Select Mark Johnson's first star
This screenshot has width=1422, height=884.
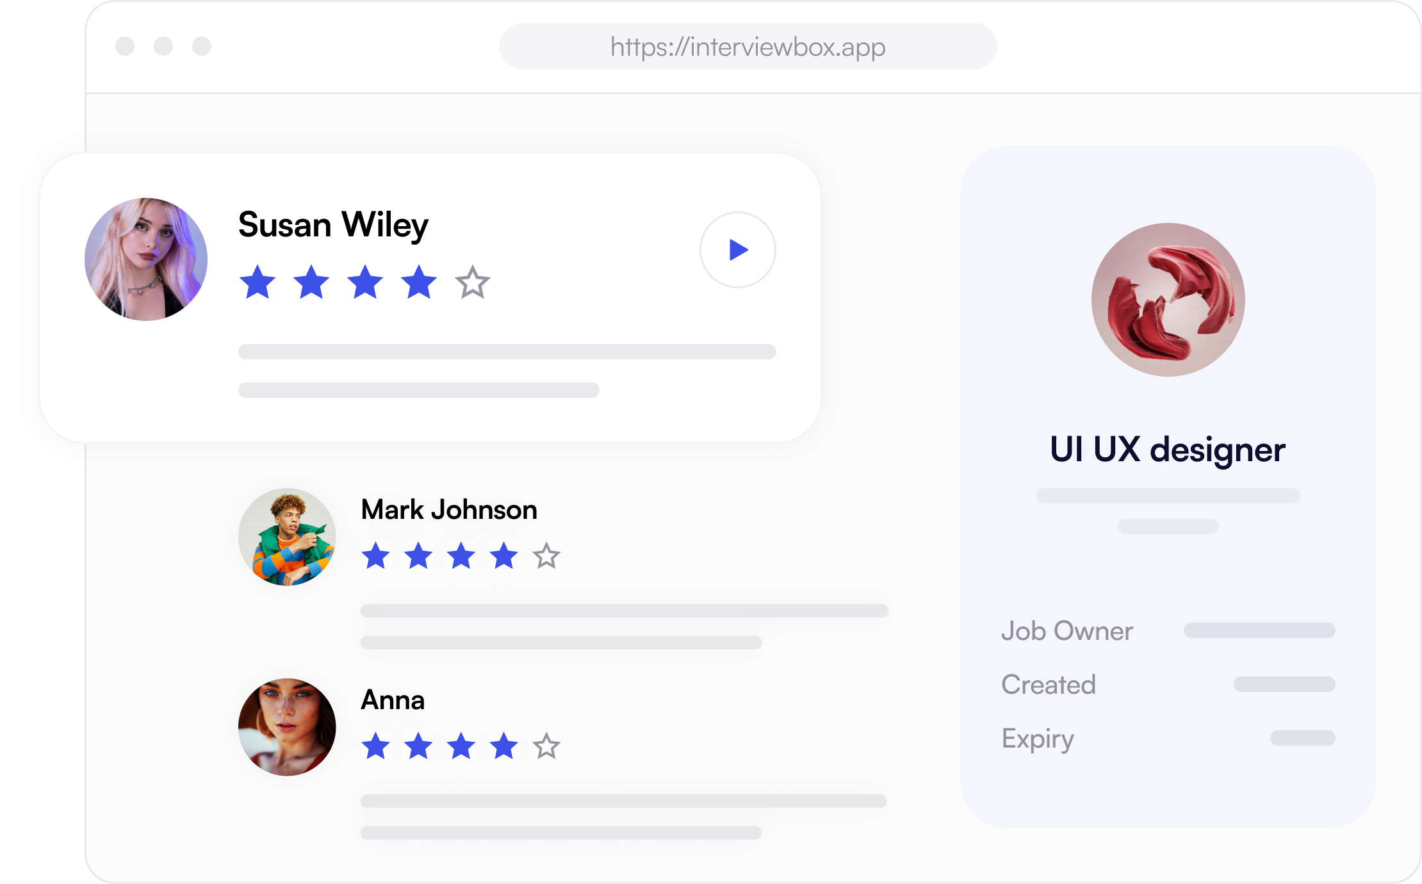tap(376, 555)
